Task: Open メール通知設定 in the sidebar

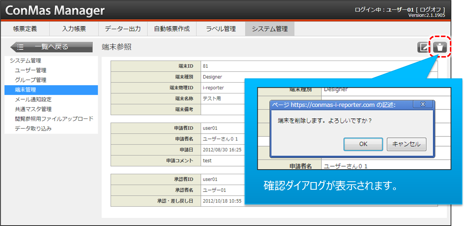Action: tap(33, 100)
